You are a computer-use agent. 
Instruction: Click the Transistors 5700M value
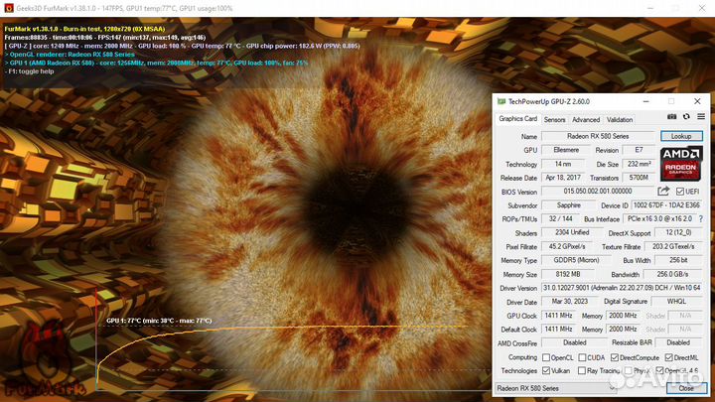pyautogui.click(x=639, y=178)
